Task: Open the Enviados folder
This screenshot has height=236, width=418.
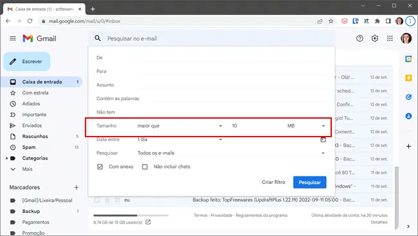Action: point(32,126)
